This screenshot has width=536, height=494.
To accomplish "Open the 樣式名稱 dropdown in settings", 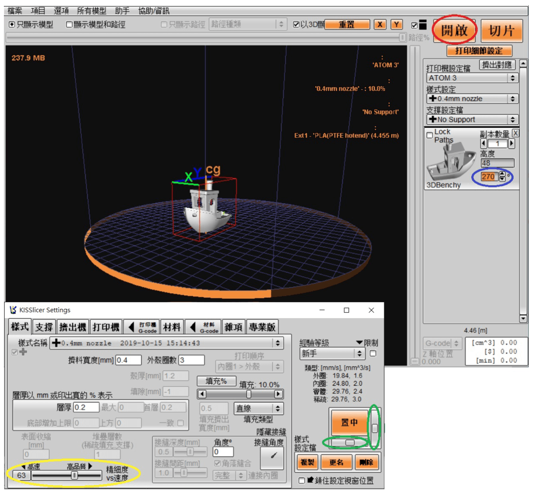I will coord(166,343).
